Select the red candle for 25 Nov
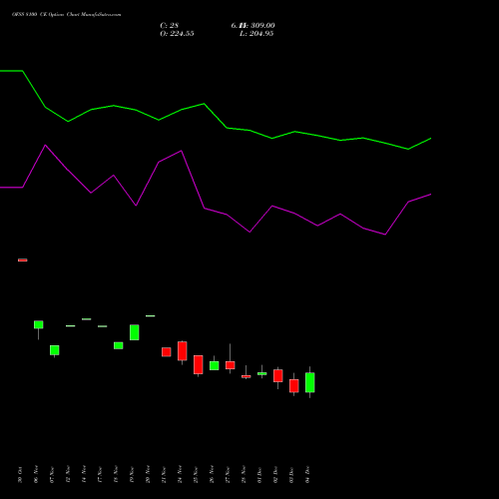The image size is (499, 499). point(199,365)
